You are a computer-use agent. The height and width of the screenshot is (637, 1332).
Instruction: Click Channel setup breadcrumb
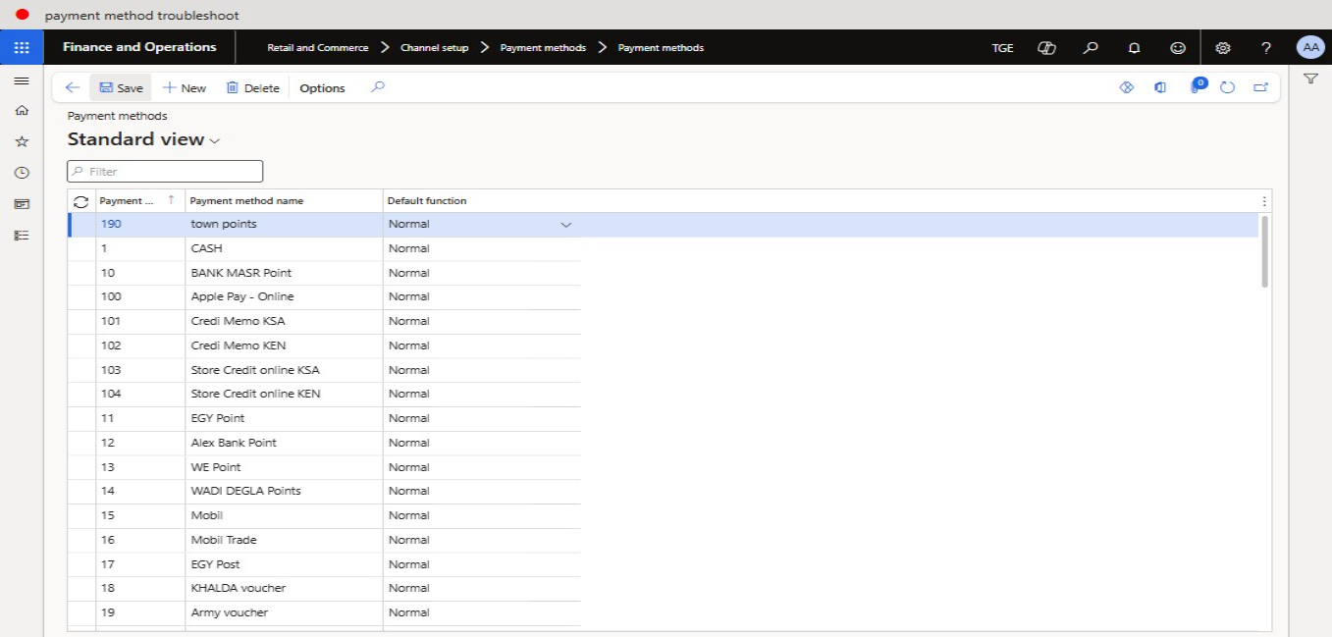(435, 47)
